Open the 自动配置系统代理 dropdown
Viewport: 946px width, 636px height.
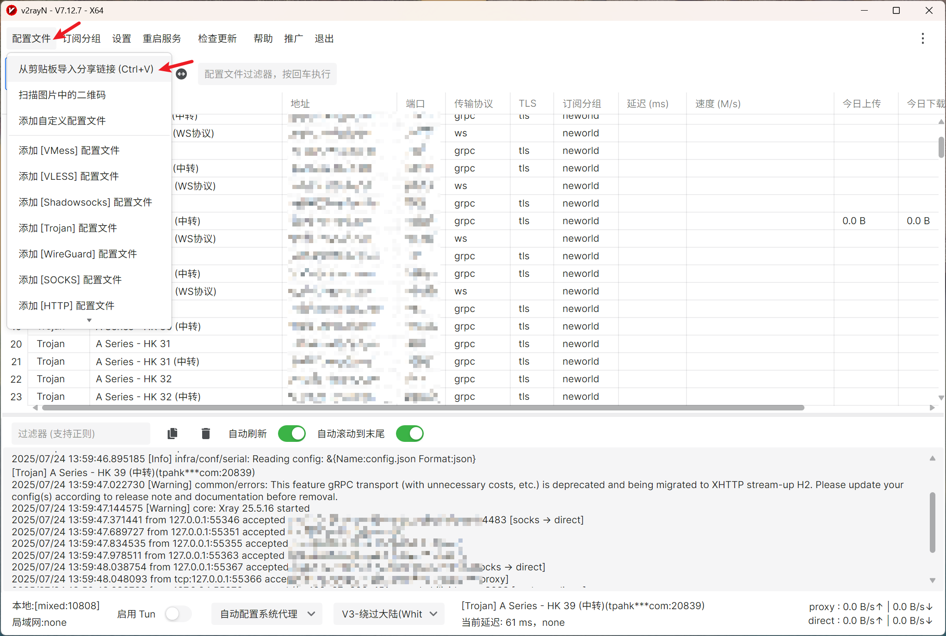click(x=267, y=614)
